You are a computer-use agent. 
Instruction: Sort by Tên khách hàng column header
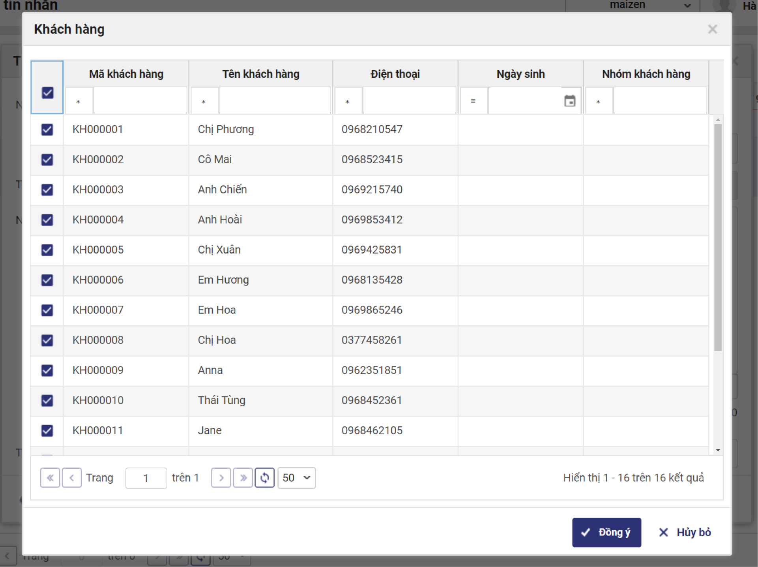click(260, 74)
